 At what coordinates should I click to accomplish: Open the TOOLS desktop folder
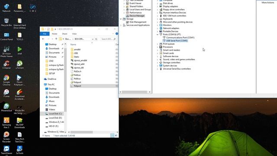coord(19,36)
